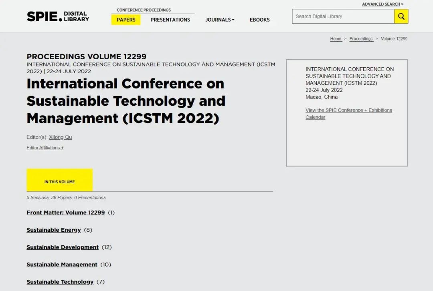Viewport: 433px width, 291px height.
Task: Click the '5 Sessions, 38 Papers' summary text
Action: click(x=66, y=197)
